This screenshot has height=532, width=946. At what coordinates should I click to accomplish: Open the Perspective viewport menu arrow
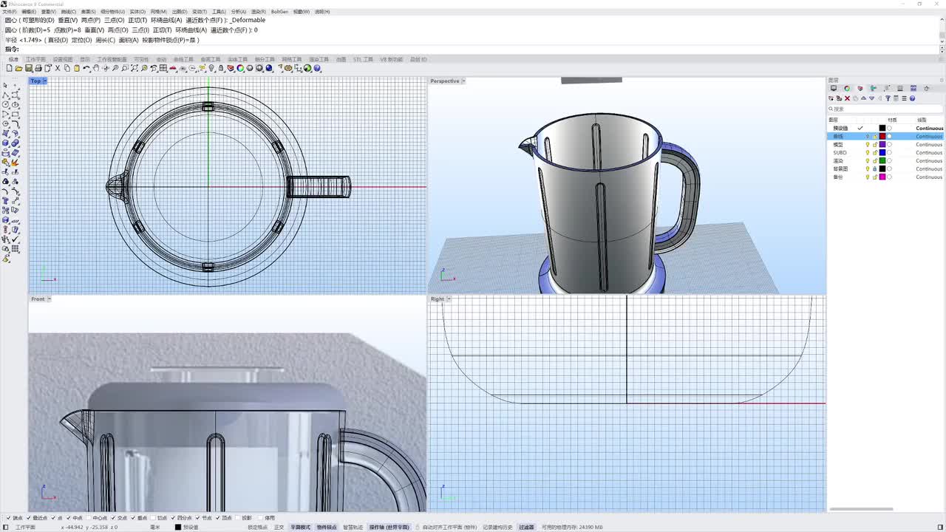coord(463,81)
